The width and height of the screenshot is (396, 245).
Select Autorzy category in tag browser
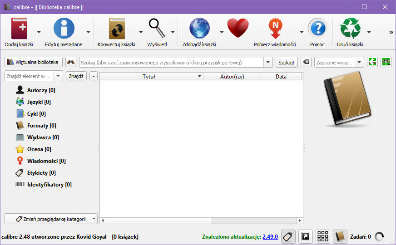[41, 90]
